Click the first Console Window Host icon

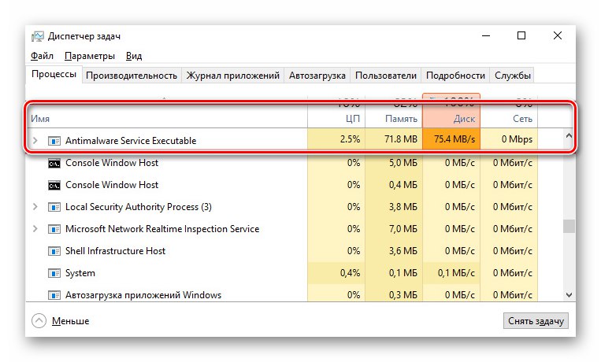tap(54, 163)
